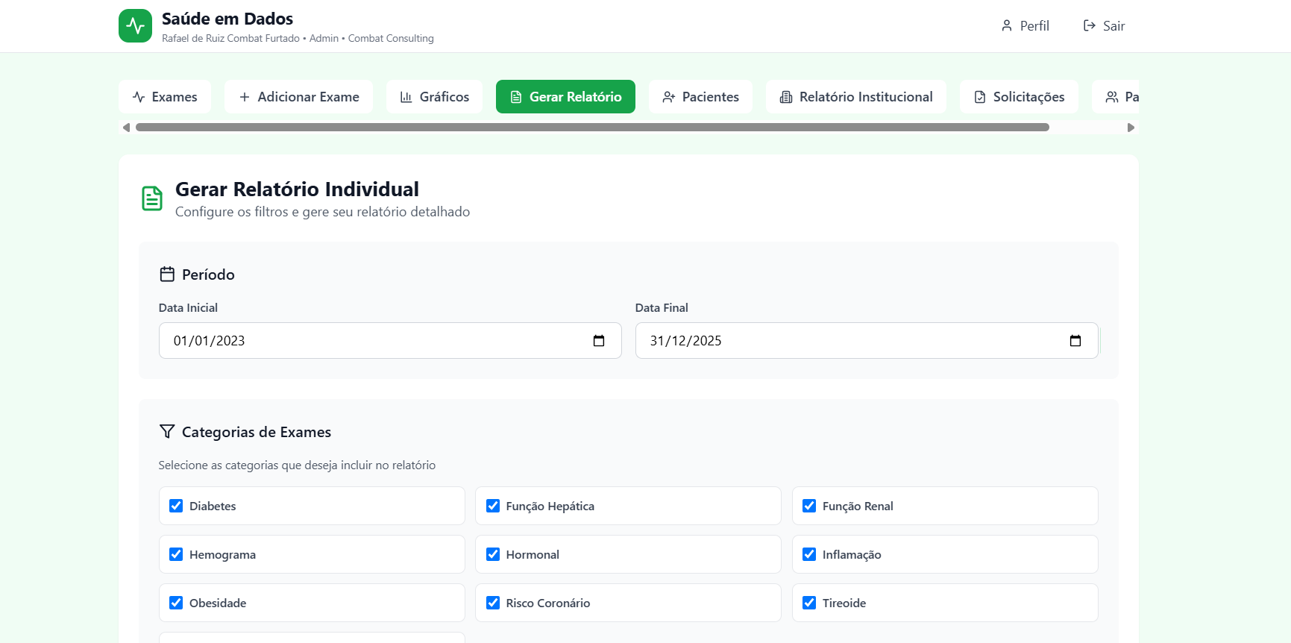Click the Data Inicial date field
The width and height of the screenshot is (1291, 643).
click(373, 341)
